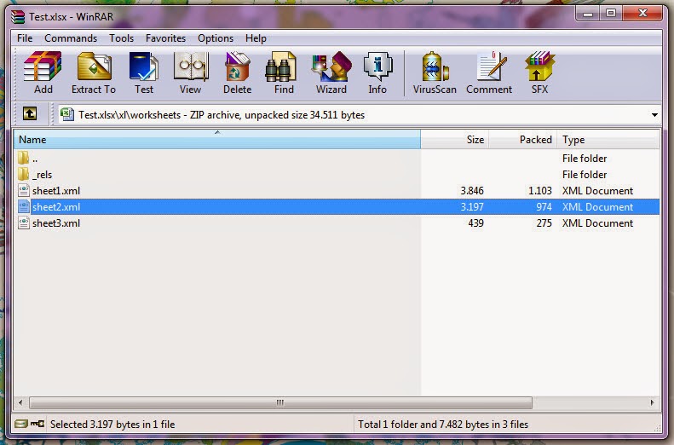Image resolution: width=674 pixels, height=445 pixels.
Task: Click the Excel file icon in address bar
Action: (x=66, y=114)
